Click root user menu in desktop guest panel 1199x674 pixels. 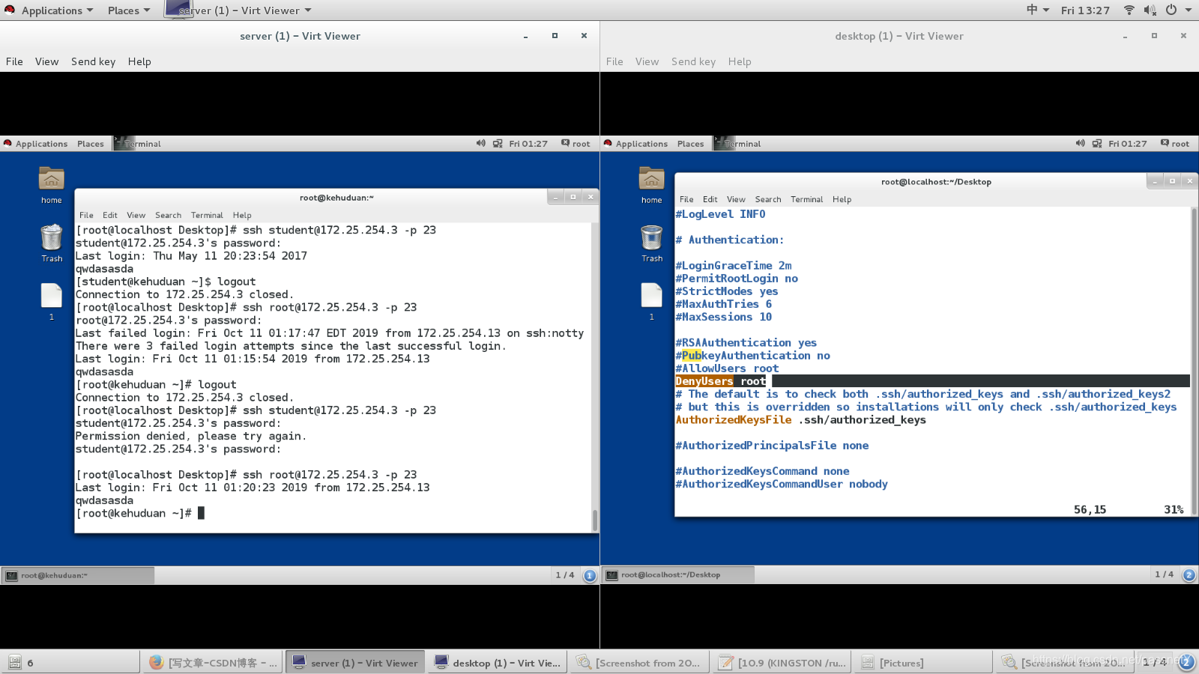[x=1175, y=143]
